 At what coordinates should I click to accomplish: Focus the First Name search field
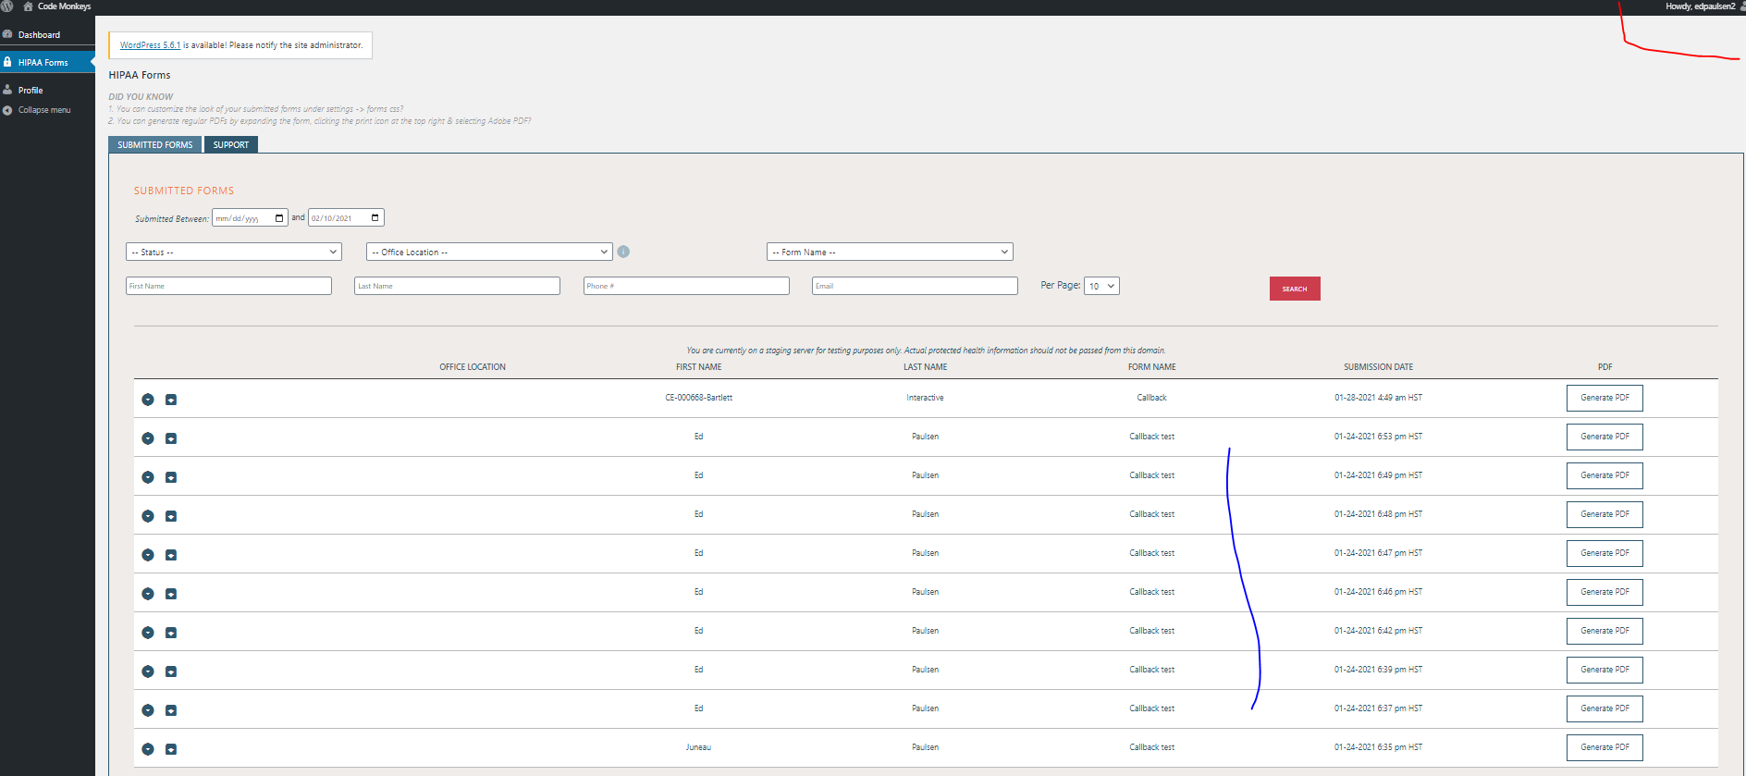pyautogui.click(x=228, y=286)
